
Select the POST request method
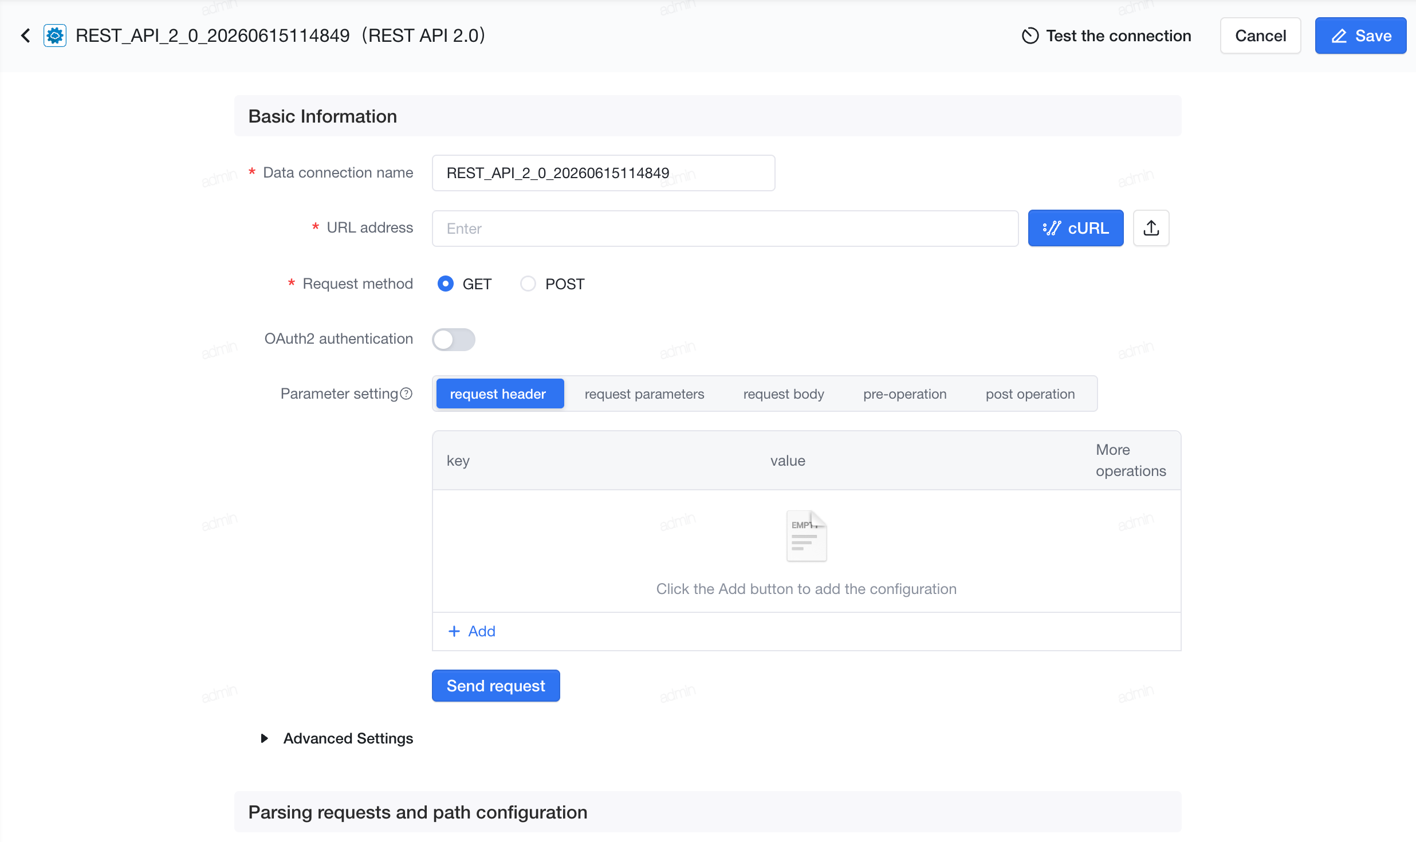point(528,284)
